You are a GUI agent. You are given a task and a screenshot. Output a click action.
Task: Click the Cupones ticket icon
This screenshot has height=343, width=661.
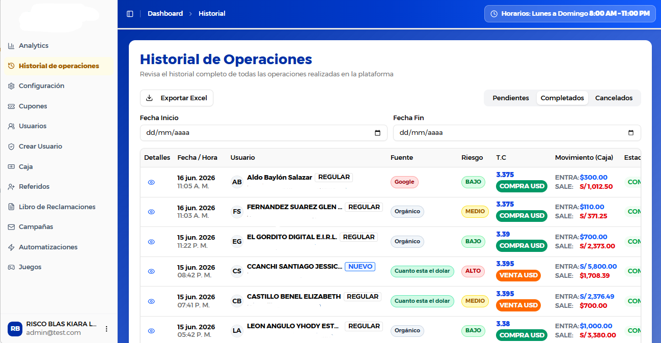click(11, 106)
